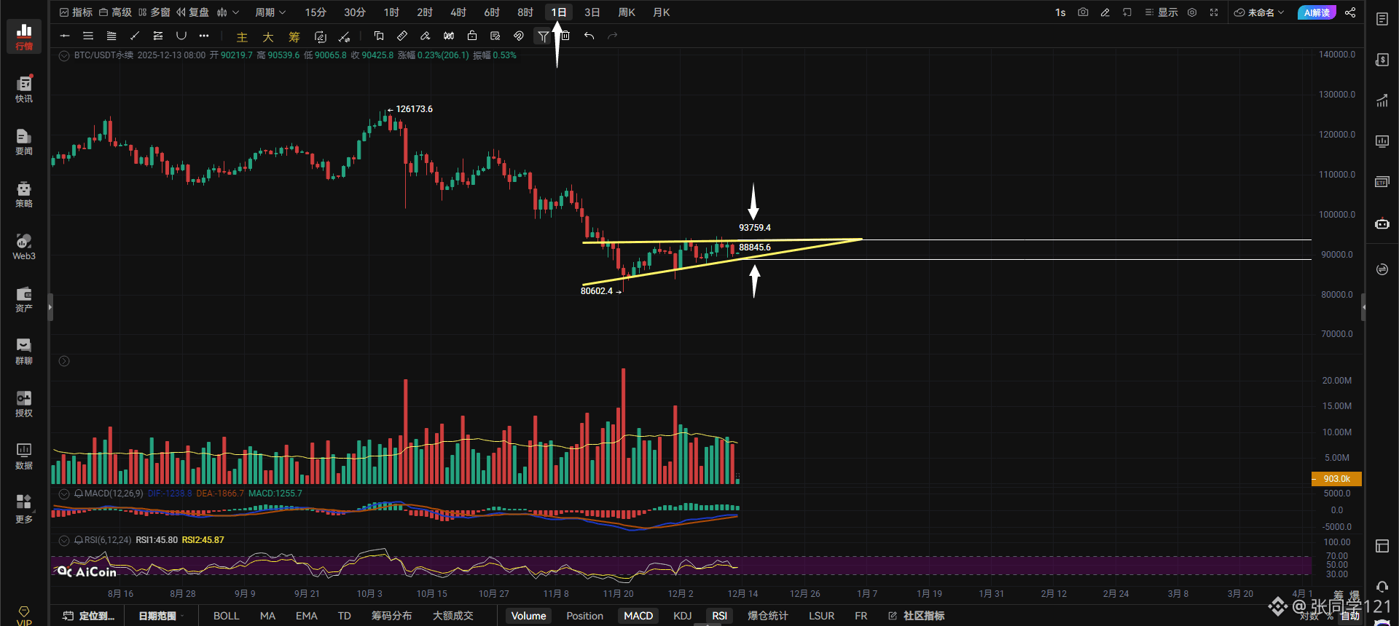Switch to the 月K monthly timeframe

[662, 12]
